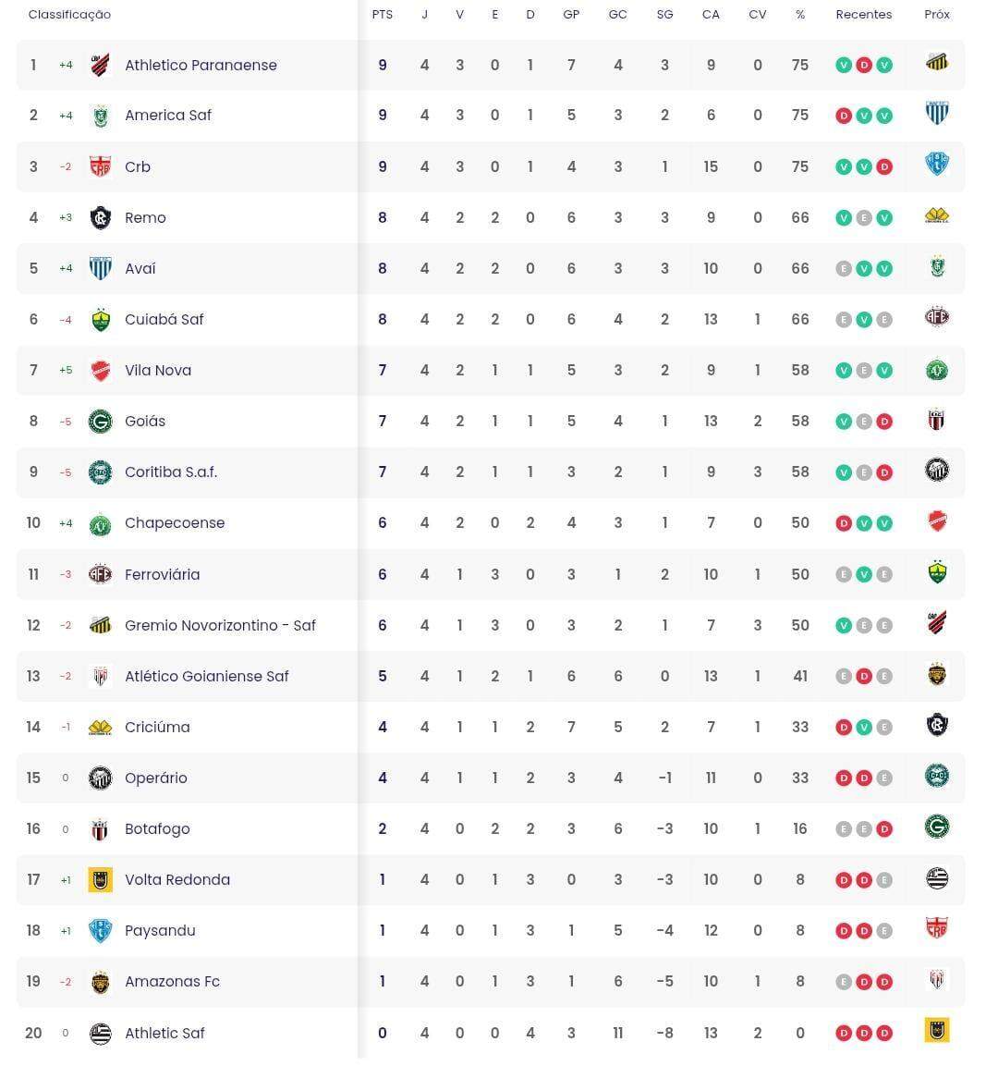This screenshot has width=998, height=1066.
Task: Open the Vila Nova team link
Action: (x=158, y=370)
